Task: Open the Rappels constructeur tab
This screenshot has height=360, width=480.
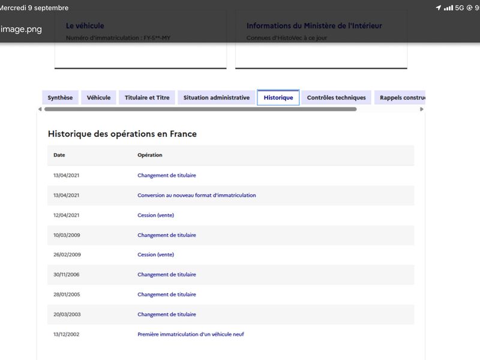Action: click(x=400, y=98)
